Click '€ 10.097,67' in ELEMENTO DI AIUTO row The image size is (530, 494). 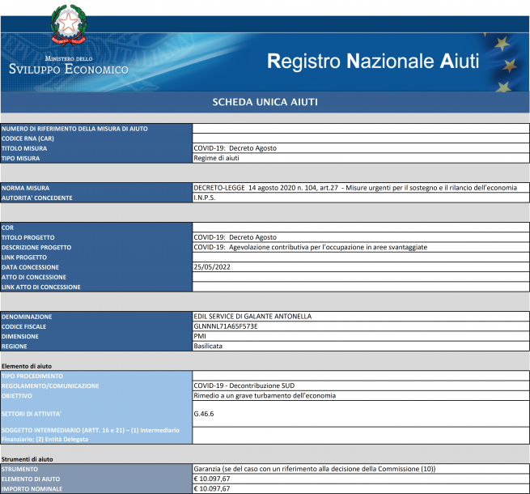coord(212,479)
